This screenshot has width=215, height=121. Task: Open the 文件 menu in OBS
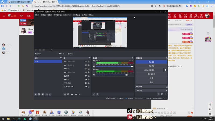pos(37,15)
